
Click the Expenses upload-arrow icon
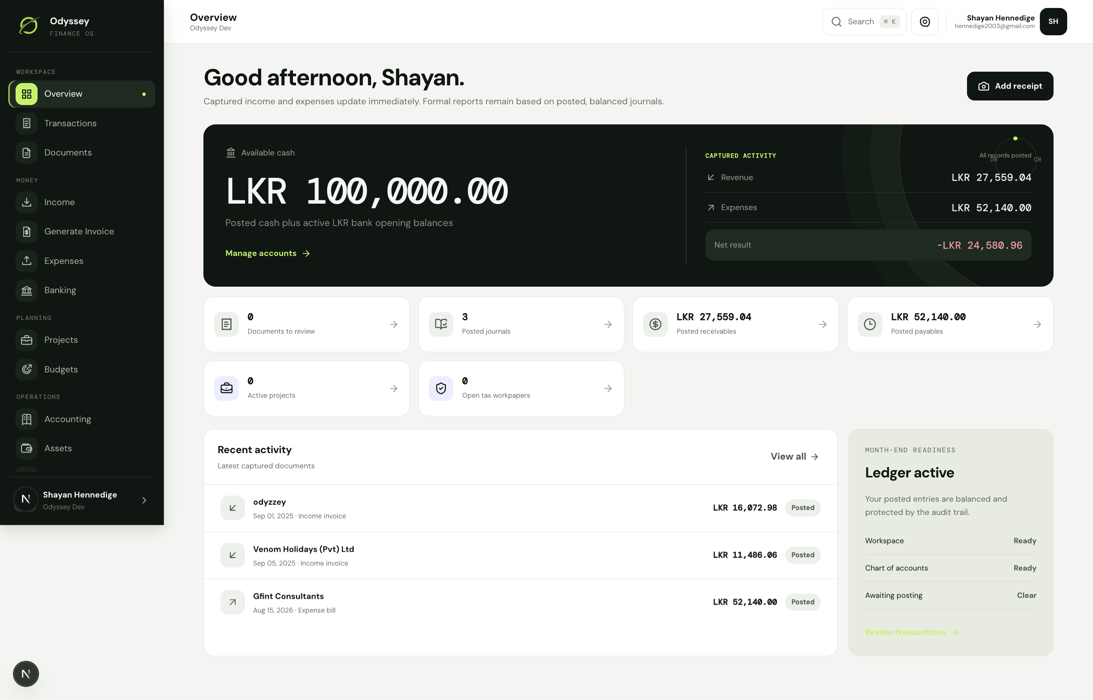pos(27,261)
